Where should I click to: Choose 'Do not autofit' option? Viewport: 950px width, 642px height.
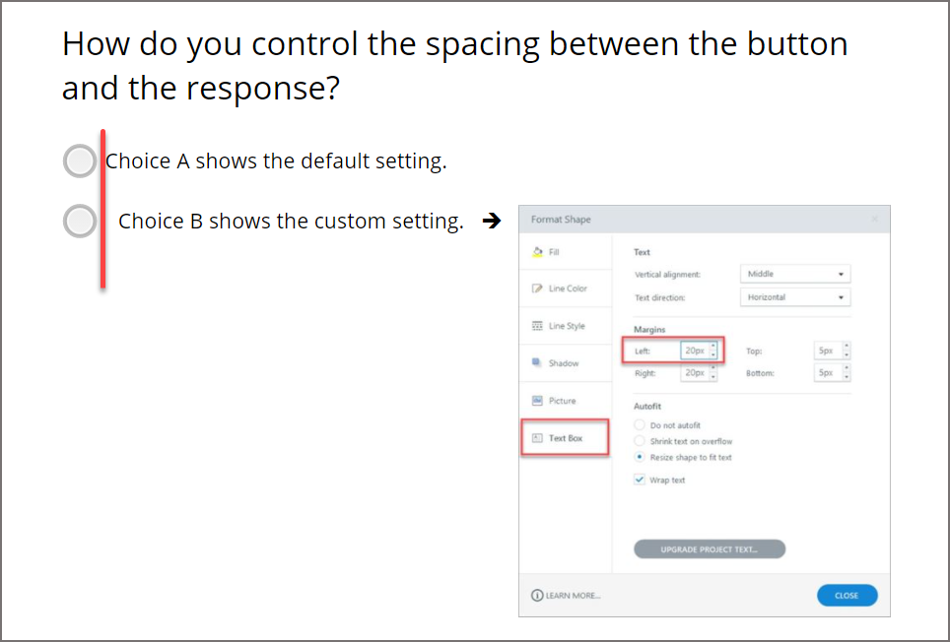tap(641, 425)
